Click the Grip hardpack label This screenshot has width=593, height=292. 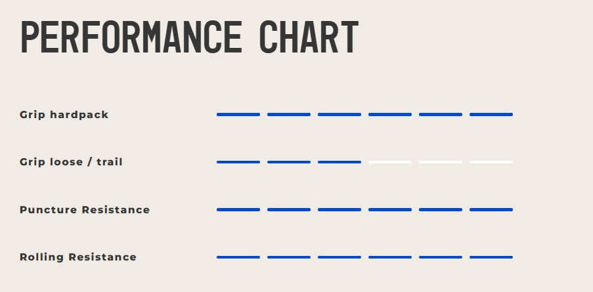pyautogui.click(x=64, y=115)
